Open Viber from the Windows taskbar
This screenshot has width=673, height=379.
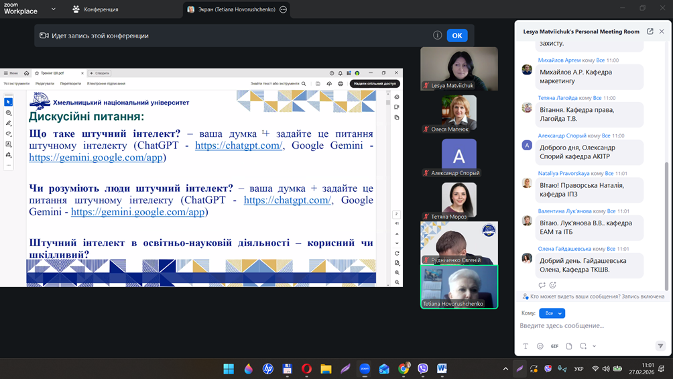click(423, 369)
